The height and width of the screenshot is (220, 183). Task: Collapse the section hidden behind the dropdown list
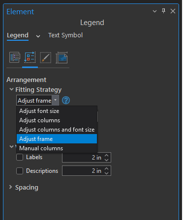11,146
